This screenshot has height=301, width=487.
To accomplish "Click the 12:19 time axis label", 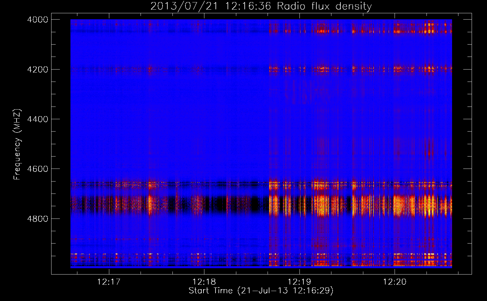I will [x=299, y=282].
